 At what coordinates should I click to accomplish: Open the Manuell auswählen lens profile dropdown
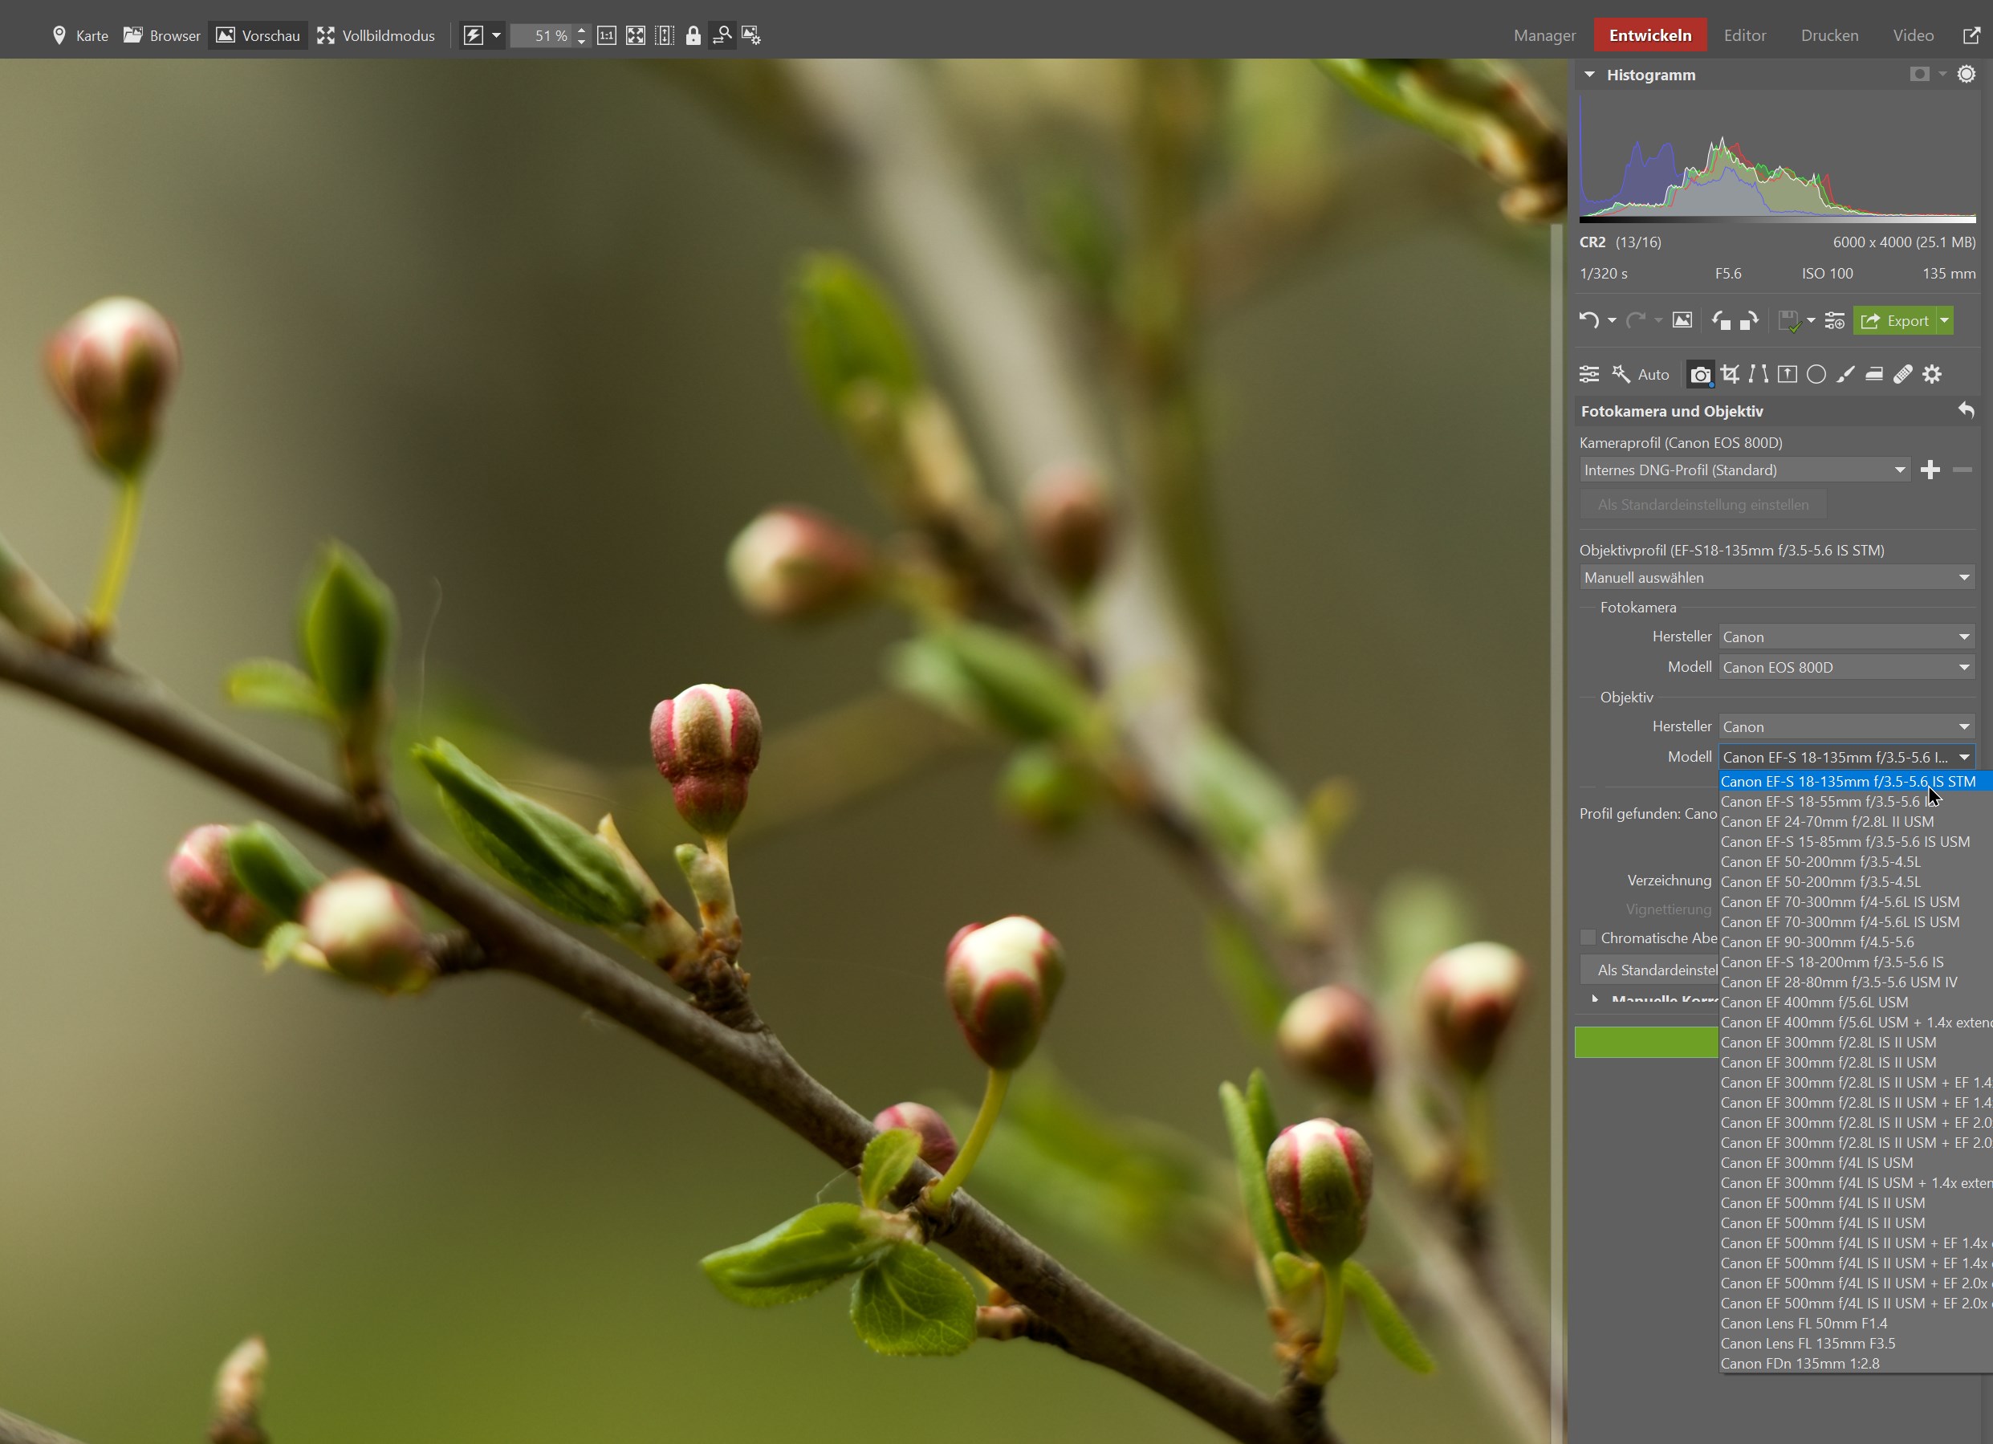click(1776, 577)
